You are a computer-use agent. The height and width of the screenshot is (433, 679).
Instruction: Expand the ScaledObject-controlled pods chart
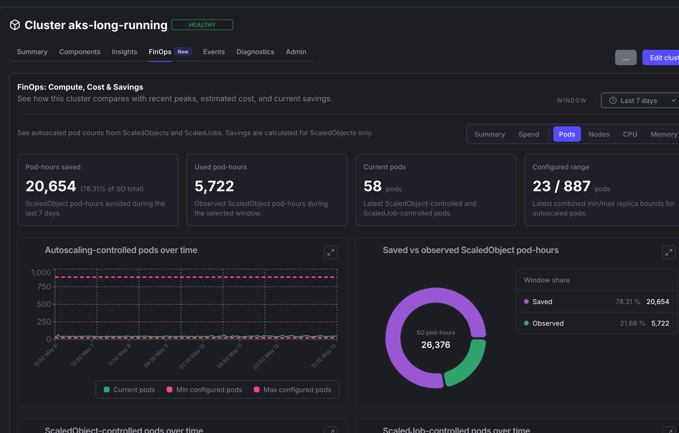tap(330, 430)
